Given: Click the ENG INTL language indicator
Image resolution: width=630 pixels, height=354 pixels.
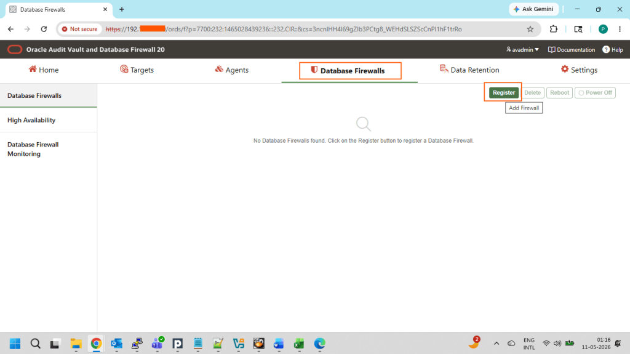Looking at the screenshot, I should [529, 344].
